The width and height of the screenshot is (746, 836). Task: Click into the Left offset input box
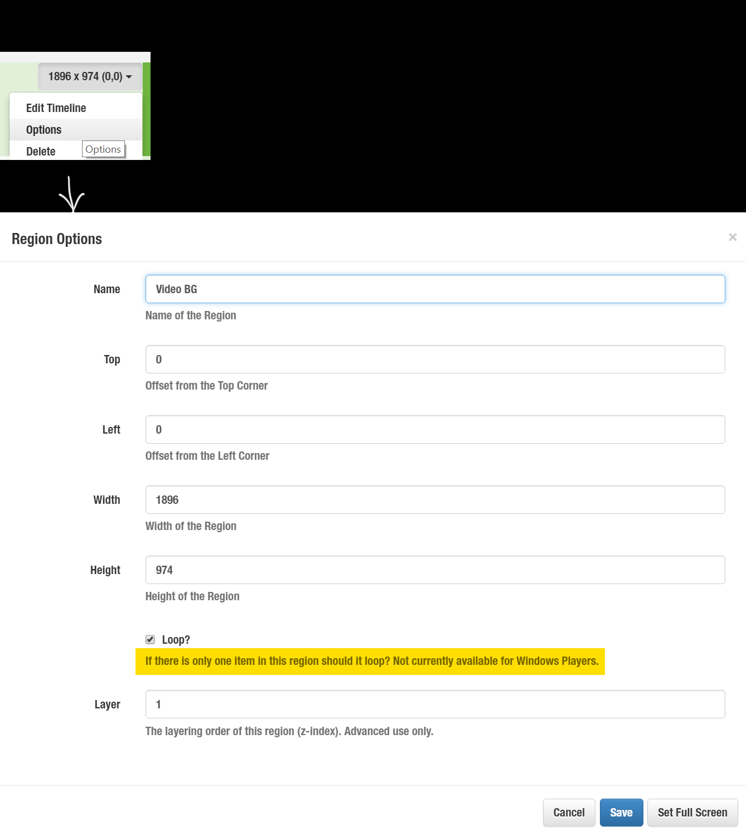[x=435, y=430]
